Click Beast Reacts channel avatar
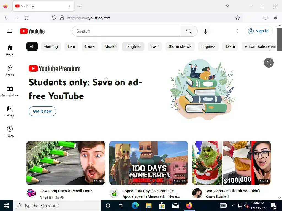 pos(31,193)
